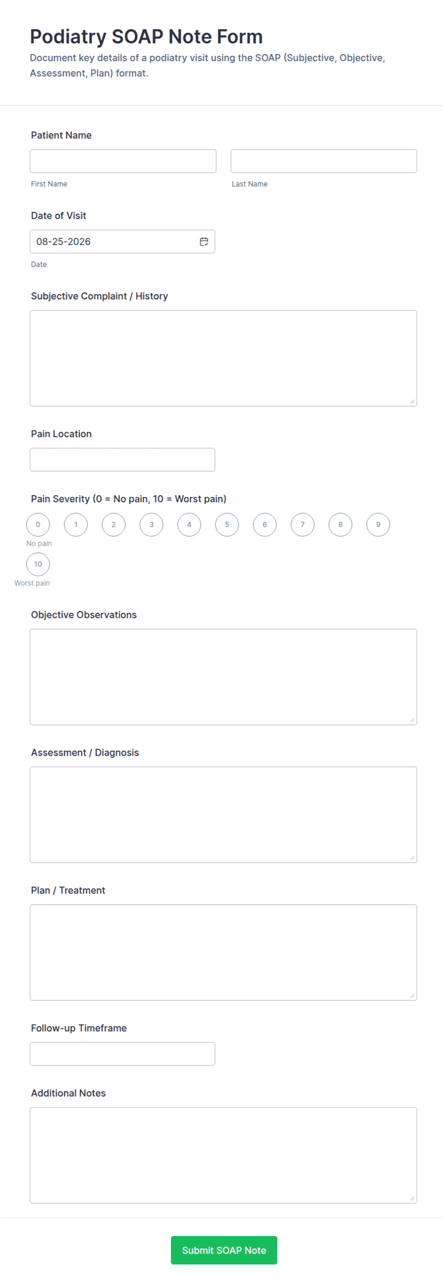The height and width of the screenshot is (1288, 443).
Task: Click the Additional Notes textarea
Action: (x=223, y=1155)
